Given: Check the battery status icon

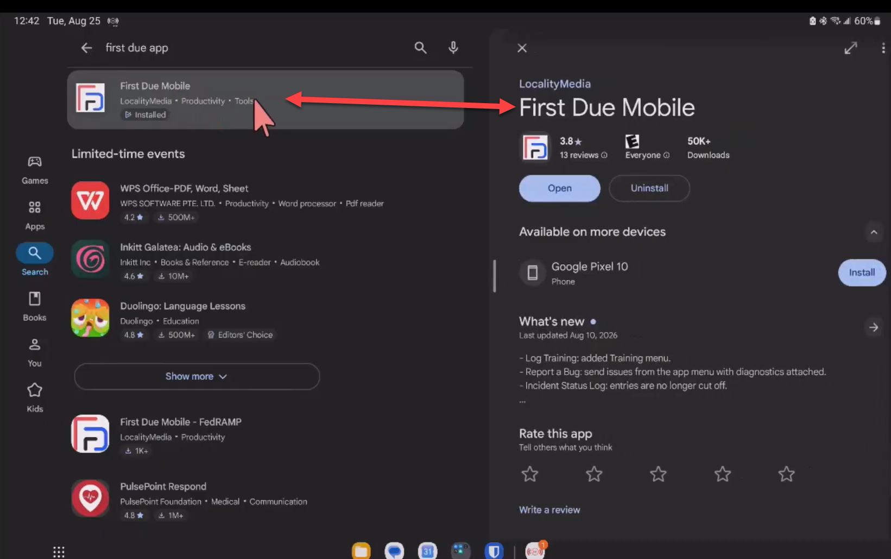Looking at the screenshot, I should 877,21.
